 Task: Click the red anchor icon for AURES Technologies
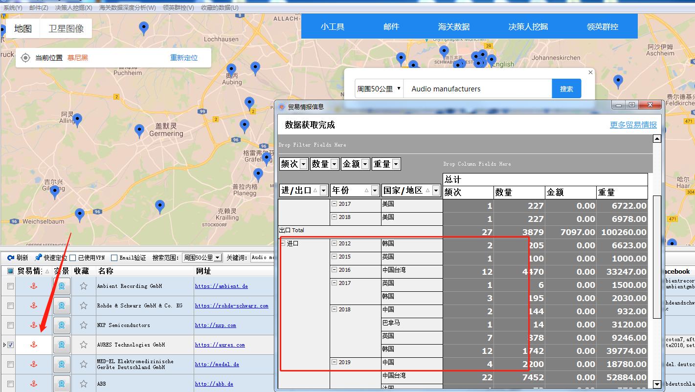click(33, 345)
